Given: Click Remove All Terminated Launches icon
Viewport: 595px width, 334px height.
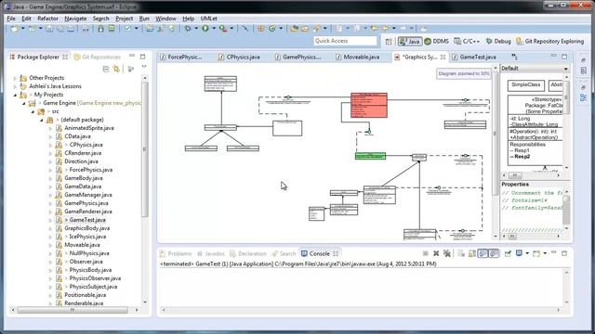Looking at the screenshot, I should 447,253.
